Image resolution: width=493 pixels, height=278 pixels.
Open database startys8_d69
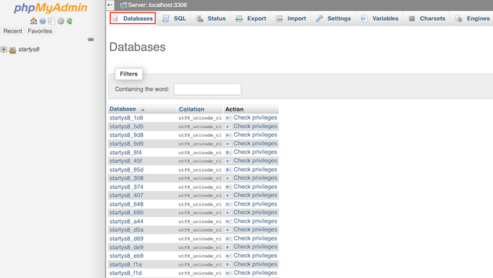click(x=126, y=239)
